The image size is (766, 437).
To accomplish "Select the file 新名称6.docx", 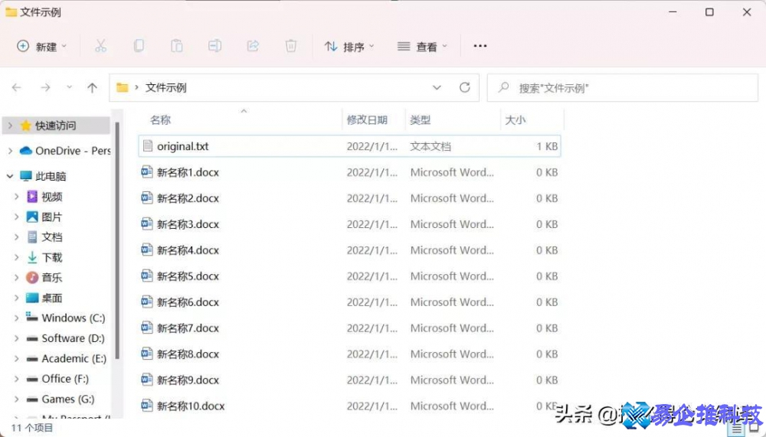I will (x=349, y=302).
